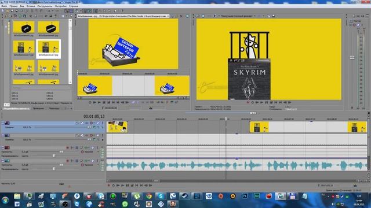This screenshot has height=208, width=371.
Task: Switch to the Переходы tab
Action: pyautogui.click(x=54, y=109)
